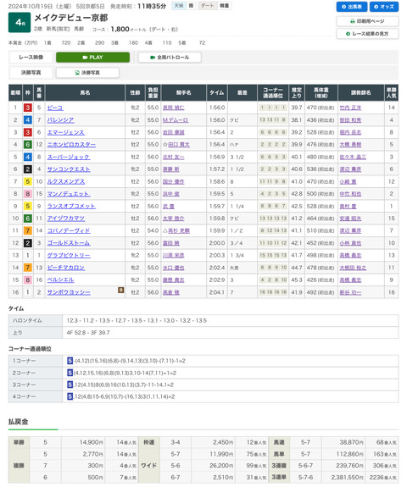This screenshot has height=487, width=407.
Task: Select corner positions 13 13 11 8 for バレンシア
Action: click(x=273, y=120)
